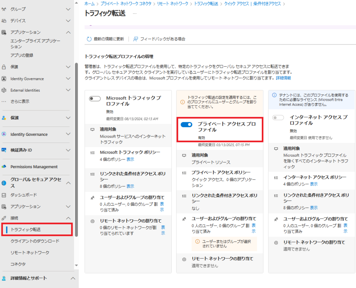Click the Permissions Management cloud icon
This screenshot has width=356, height=288.
pos(4,167)
